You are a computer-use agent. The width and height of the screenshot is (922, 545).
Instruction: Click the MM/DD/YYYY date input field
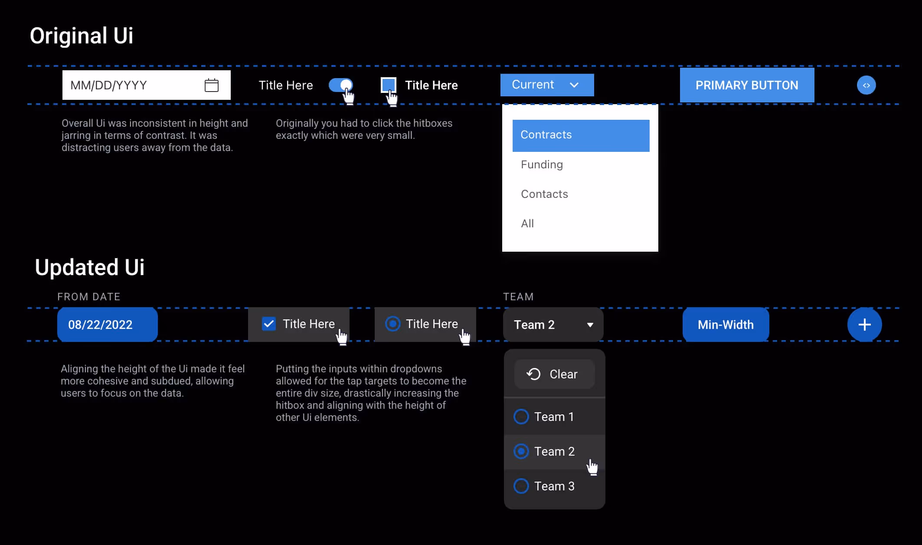coord(130,85)
